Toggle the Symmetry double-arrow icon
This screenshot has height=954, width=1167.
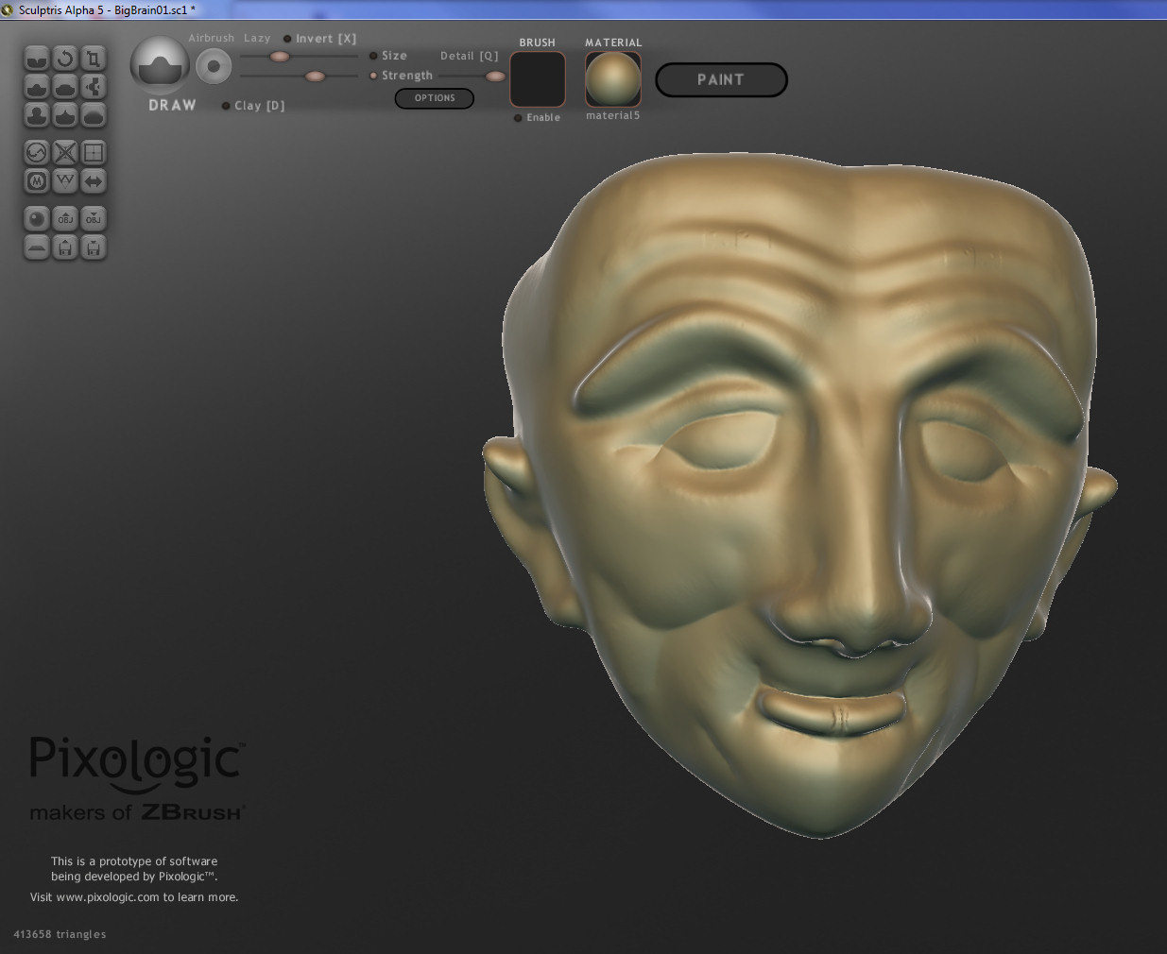(94, 180)
